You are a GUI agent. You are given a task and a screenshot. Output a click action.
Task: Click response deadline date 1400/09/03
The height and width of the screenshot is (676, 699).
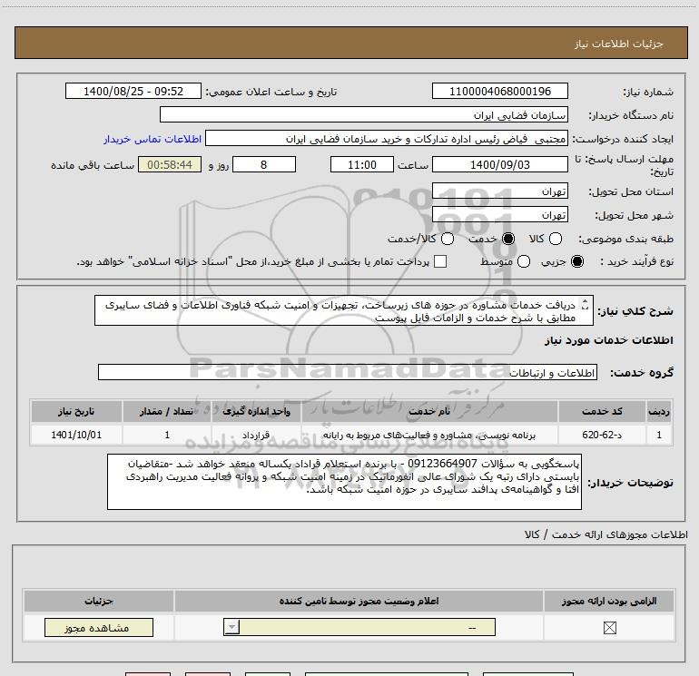(x=499, y=164)
